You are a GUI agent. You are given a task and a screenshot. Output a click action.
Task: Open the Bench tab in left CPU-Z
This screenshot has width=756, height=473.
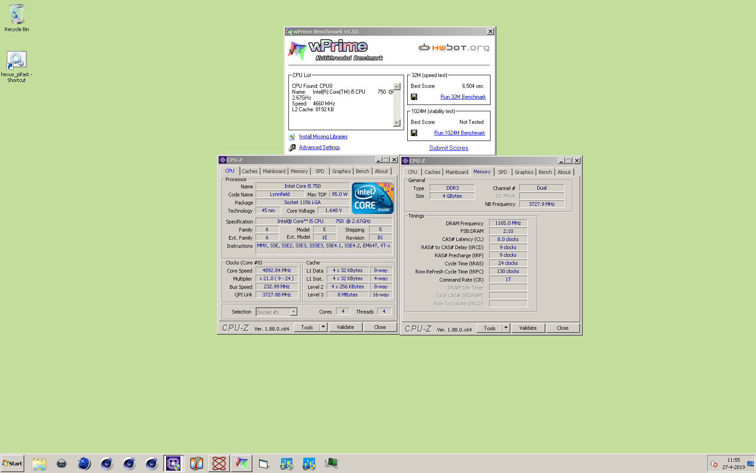363,171
